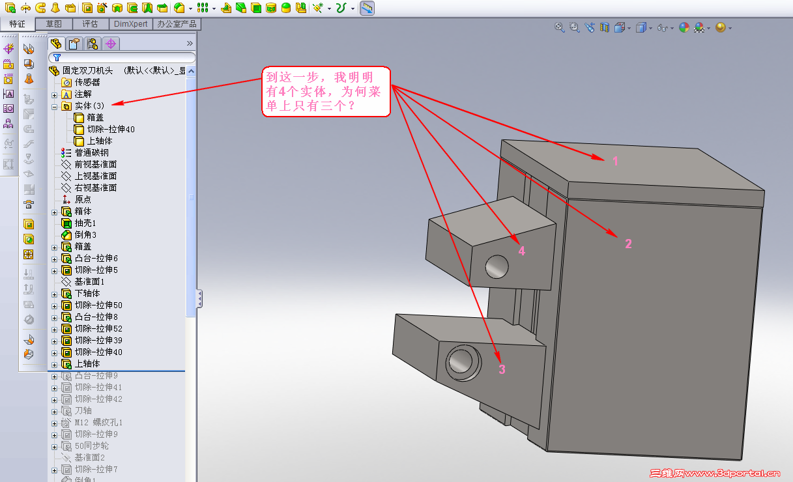
Task: Select the Extruded Boss/Base tool
Action: click(10, 8)
